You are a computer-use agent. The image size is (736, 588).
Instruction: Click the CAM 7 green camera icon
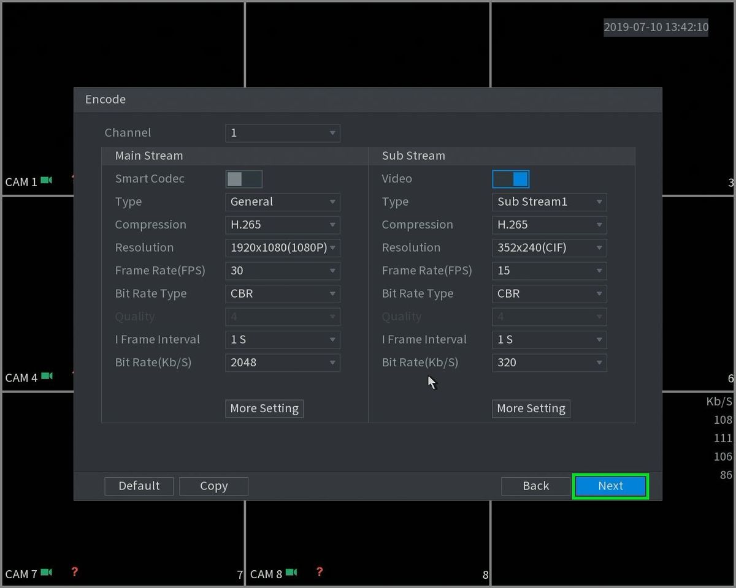[47, 573]
